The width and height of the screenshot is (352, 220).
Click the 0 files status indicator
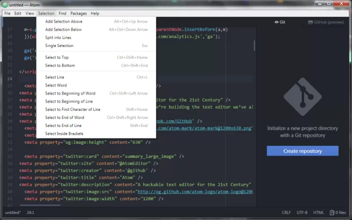[x=338, y=212]
